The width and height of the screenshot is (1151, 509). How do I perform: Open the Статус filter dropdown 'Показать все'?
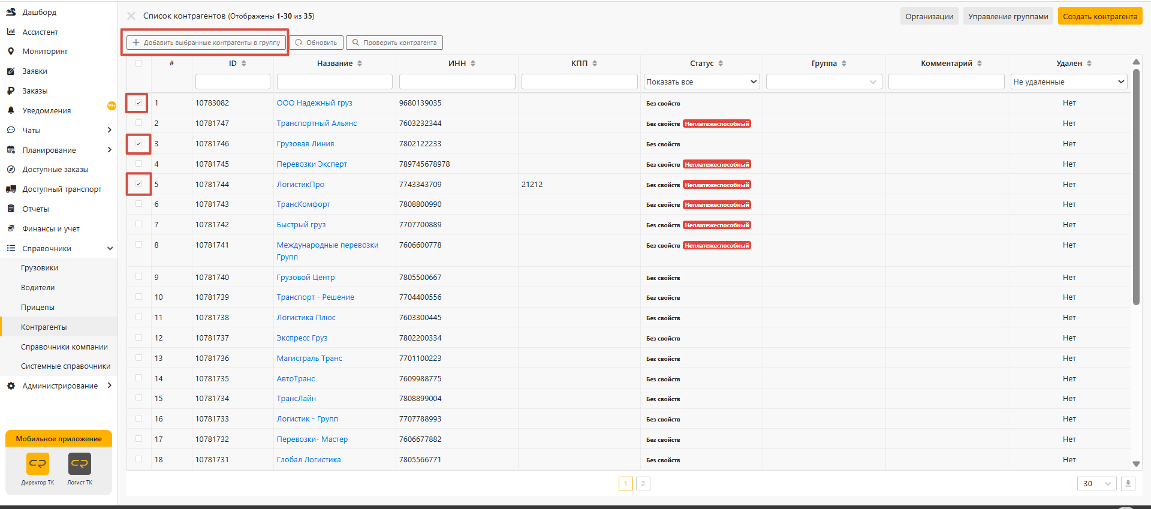click(x=701, y=82)
